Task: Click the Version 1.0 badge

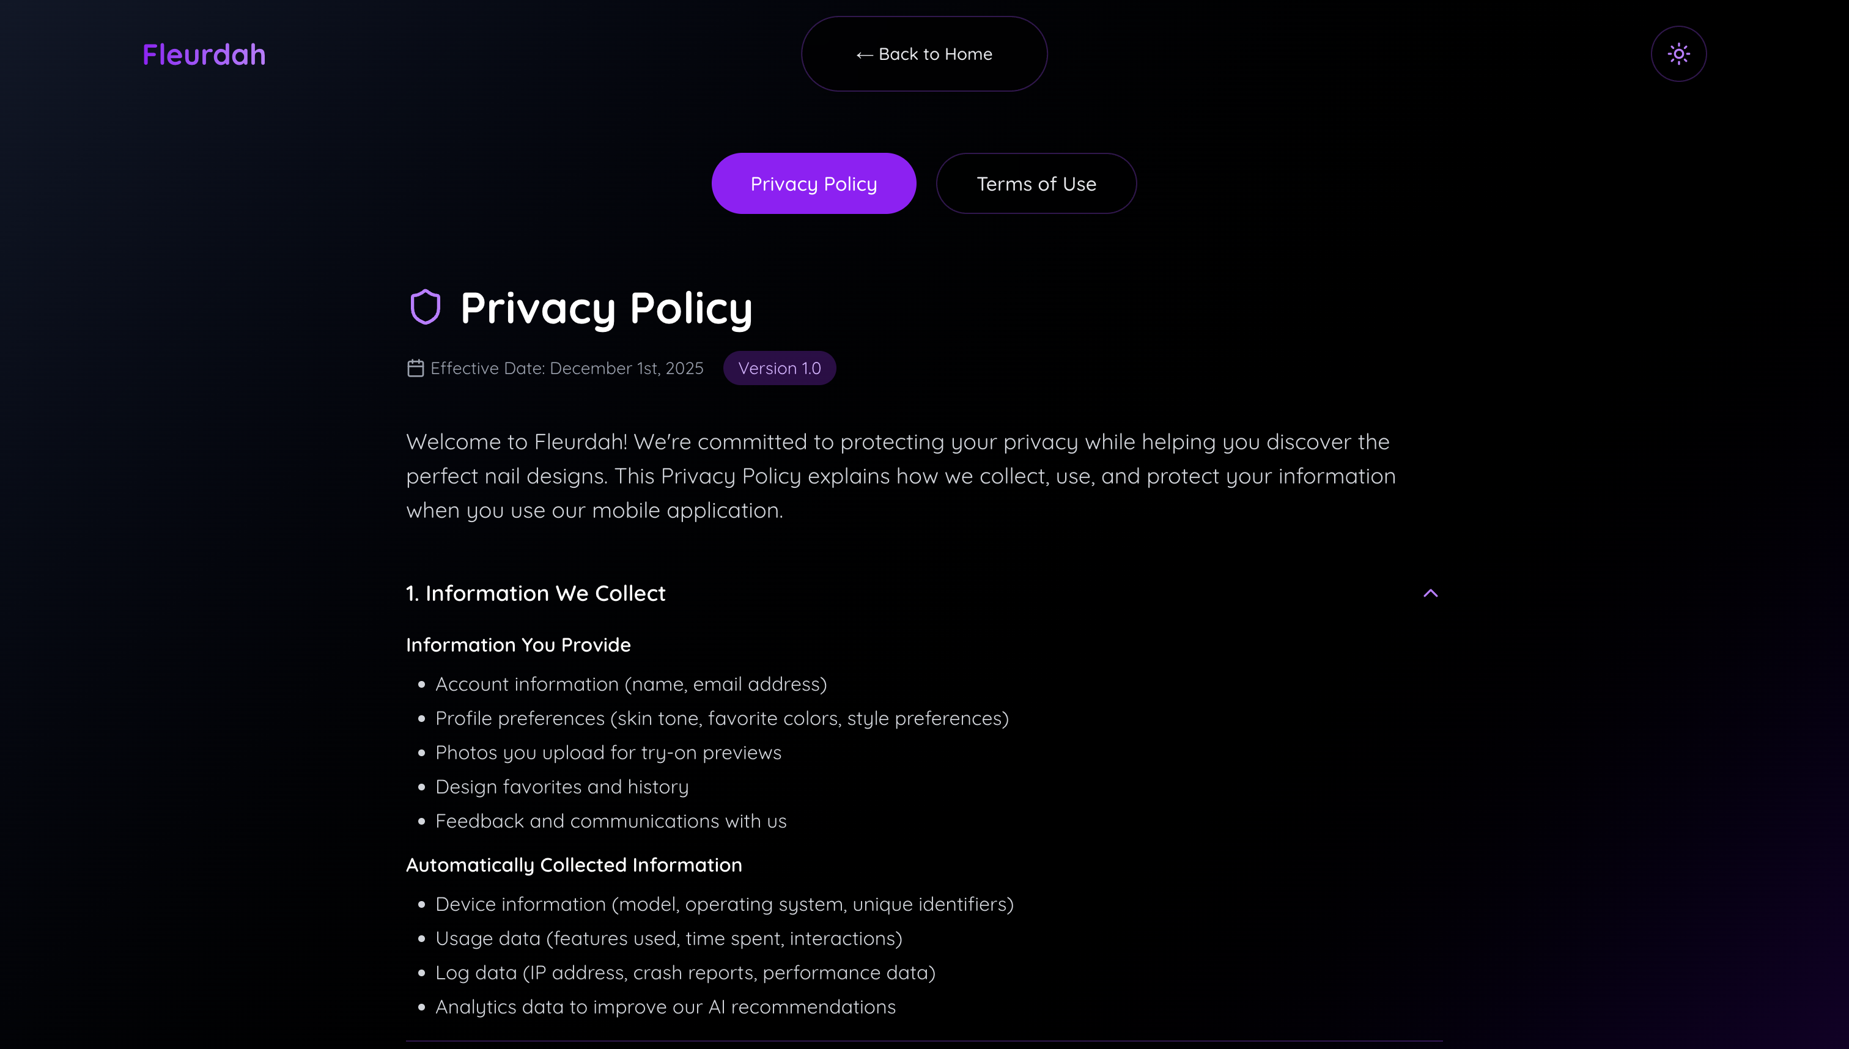Action: coord(779,368)
